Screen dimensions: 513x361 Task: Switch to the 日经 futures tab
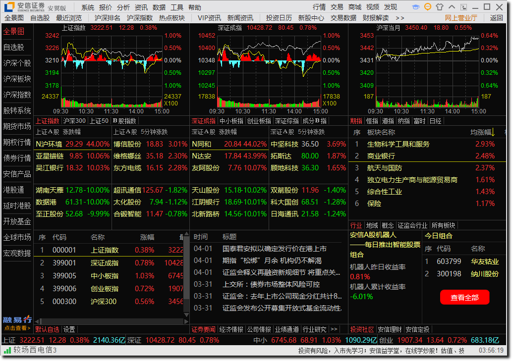click(x=436, y=121)
